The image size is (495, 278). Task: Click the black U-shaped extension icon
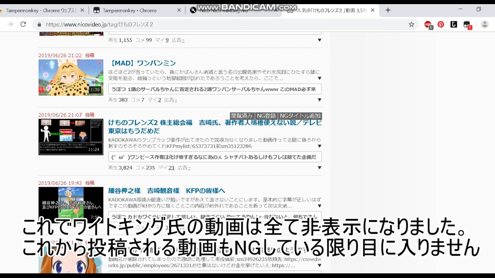[x=454, y=24]
